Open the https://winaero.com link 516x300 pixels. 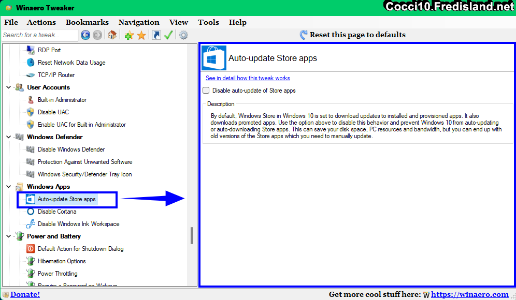[469, 294]
